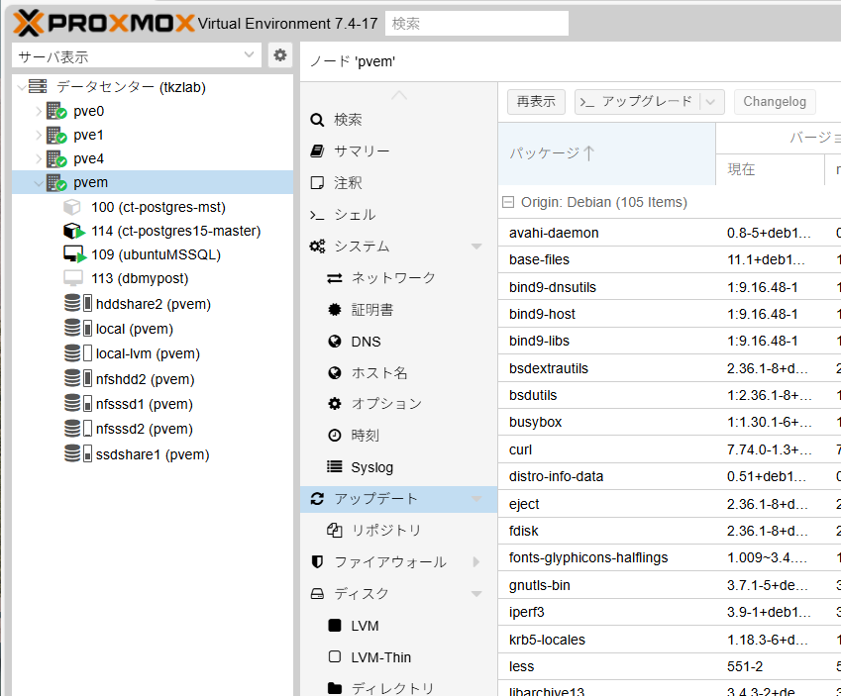The height and width of the screenshot is (696, 841).
Task: Open the 証明書 menu item
Action: (398, 310)
